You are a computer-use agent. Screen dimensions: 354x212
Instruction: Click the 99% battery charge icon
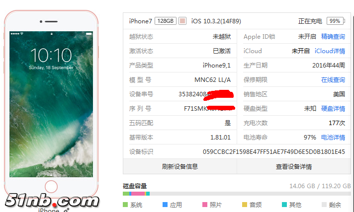[336, 21]
